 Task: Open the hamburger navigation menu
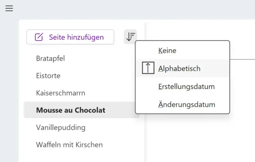point(9,8)
